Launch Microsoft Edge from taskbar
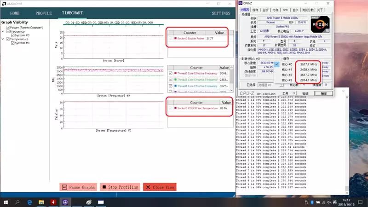368x207 pixels. click(29, 202)
